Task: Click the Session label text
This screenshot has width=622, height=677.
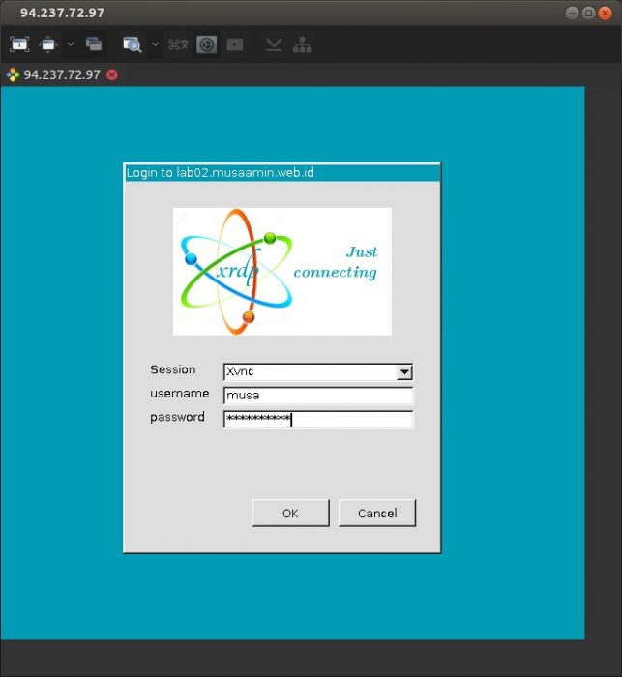Action: pos(173,369)
